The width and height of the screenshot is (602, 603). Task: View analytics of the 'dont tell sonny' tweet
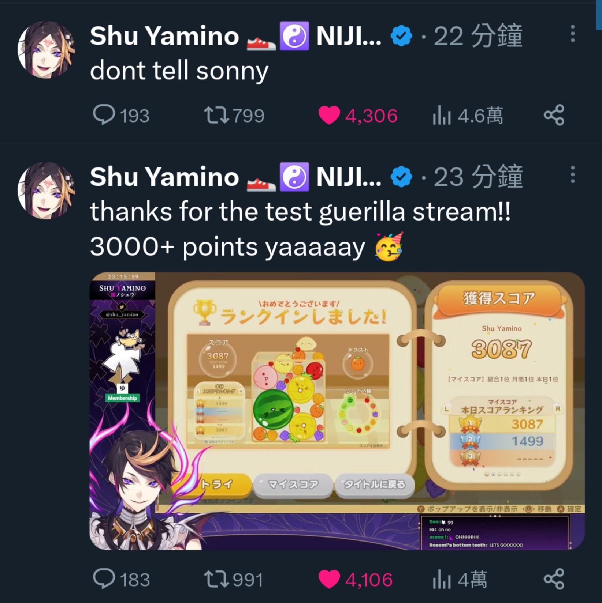(x=468, y=116)
